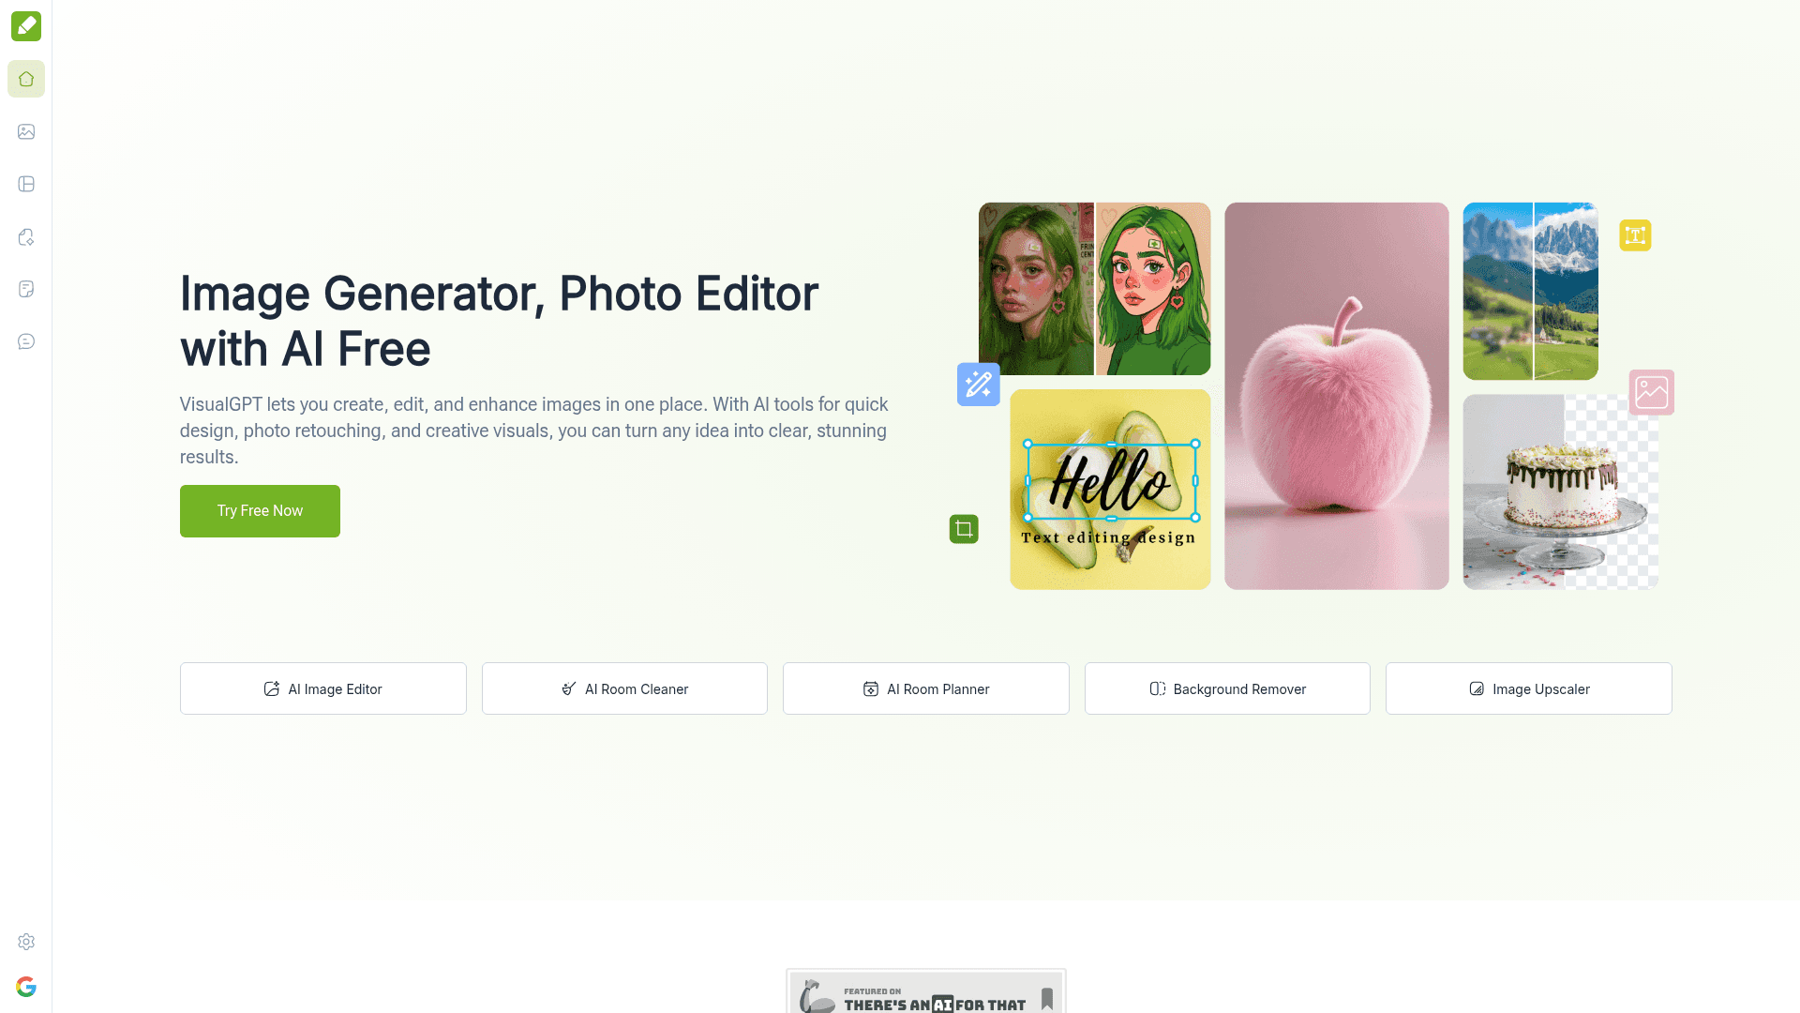Click the sparkle file sidebar icon
The width and height of the screenshot is (1800, 1013).
(26, 236)
